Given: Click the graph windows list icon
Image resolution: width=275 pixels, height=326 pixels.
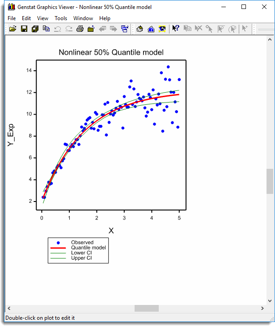Looking at the screenshot, I should coord(124,29).
